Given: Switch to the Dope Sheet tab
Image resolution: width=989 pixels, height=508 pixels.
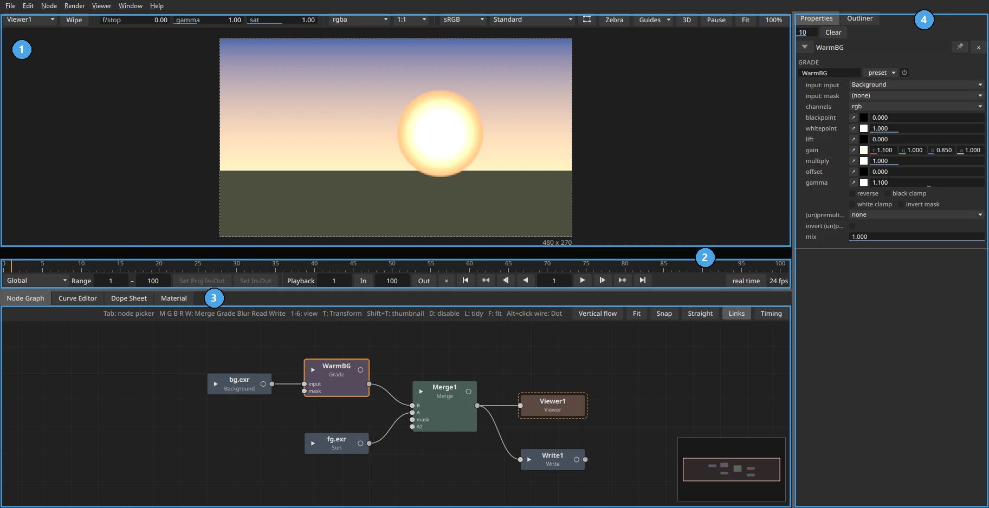Looking at the screenshot, I should coord(129,298).
